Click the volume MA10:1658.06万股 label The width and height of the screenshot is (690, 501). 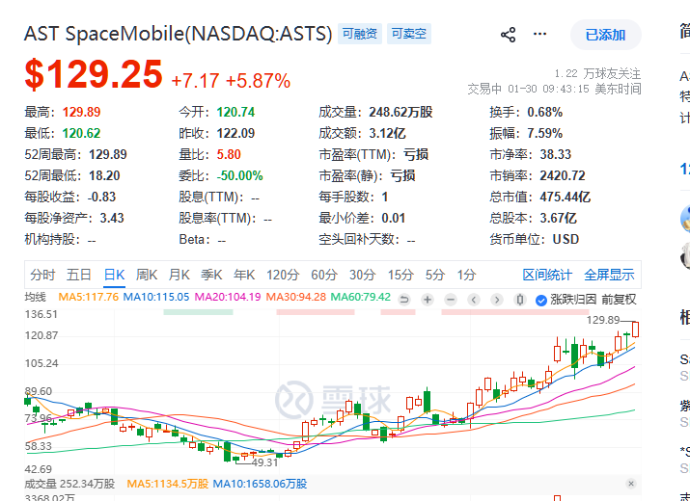tap(260, 485)
